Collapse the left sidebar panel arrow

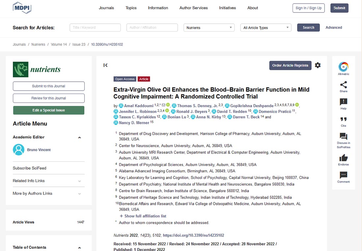tap(105, 65)
